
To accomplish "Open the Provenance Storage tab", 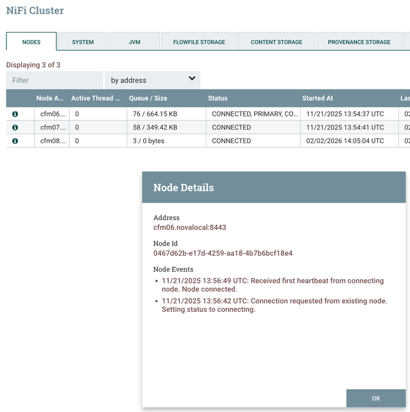I will tap(359, 42).
